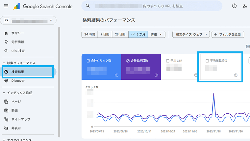Screen dimensions: 250x141
Task: Click the plus icon in フィルタを追加
Action: (215, 34)
